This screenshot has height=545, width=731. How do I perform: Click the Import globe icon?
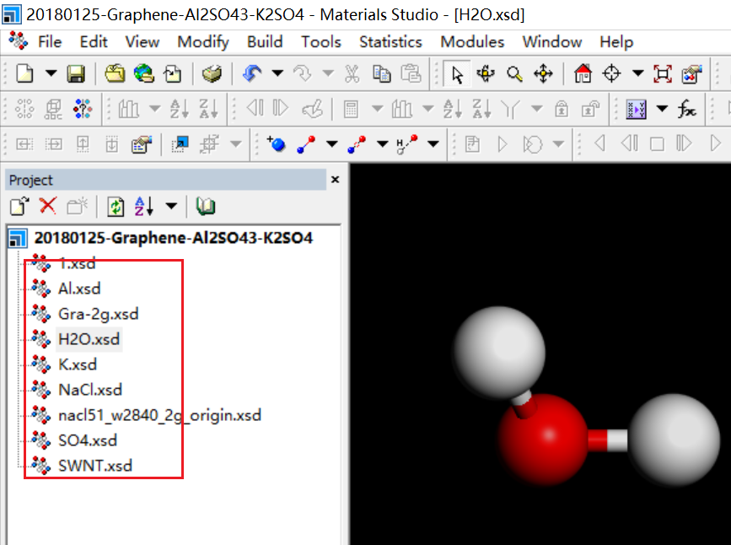(x=143, y=73)
